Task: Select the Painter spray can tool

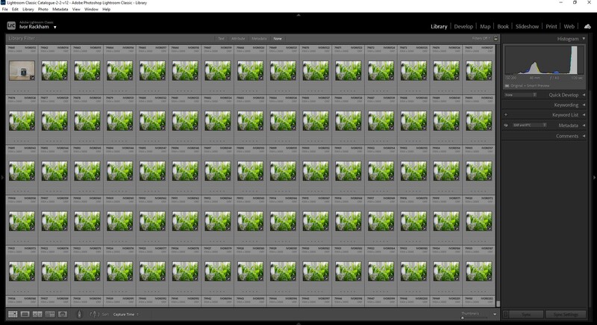Action: (x=79, y=315)
